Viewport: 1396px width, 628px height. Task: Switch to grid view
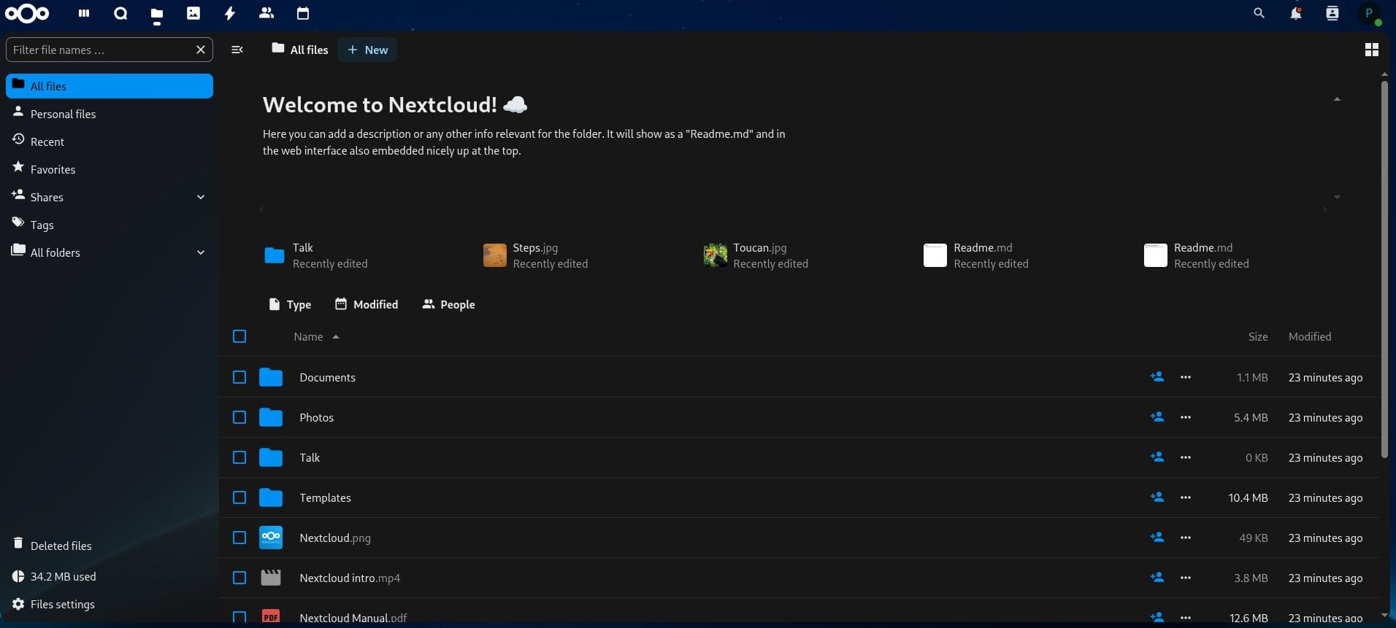pos(1372,50)
